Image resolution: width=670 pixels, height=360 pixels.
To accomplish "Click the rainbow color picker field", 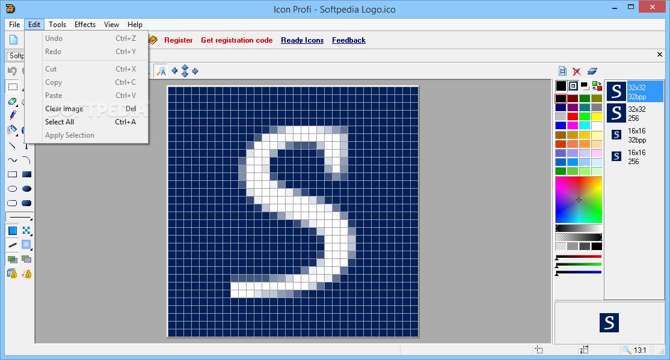I will point(579,200).
